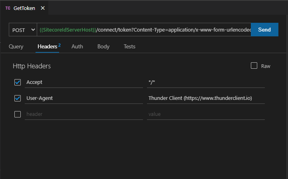Tick the empty new header checkbox
Screen dimensions: 288x179
pos(18,114)
